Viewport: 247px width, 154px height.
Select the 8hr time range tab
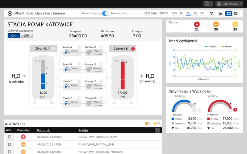(202, 13)
